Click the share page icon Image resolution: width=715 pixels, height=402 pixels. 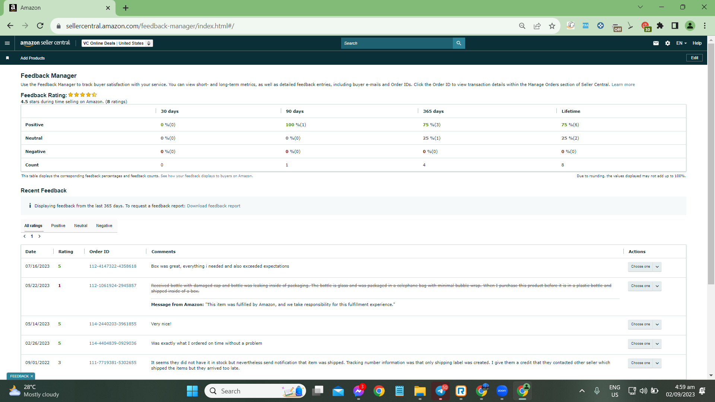pyautogui.click(x=537, y=26)
